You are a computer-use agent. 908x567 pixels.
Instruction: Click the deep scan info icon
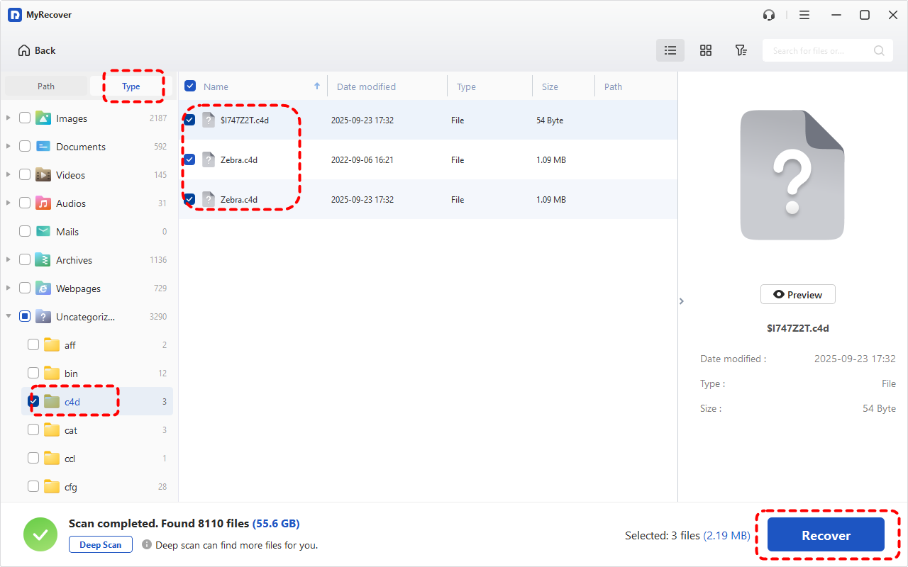(x=147, y=545)
